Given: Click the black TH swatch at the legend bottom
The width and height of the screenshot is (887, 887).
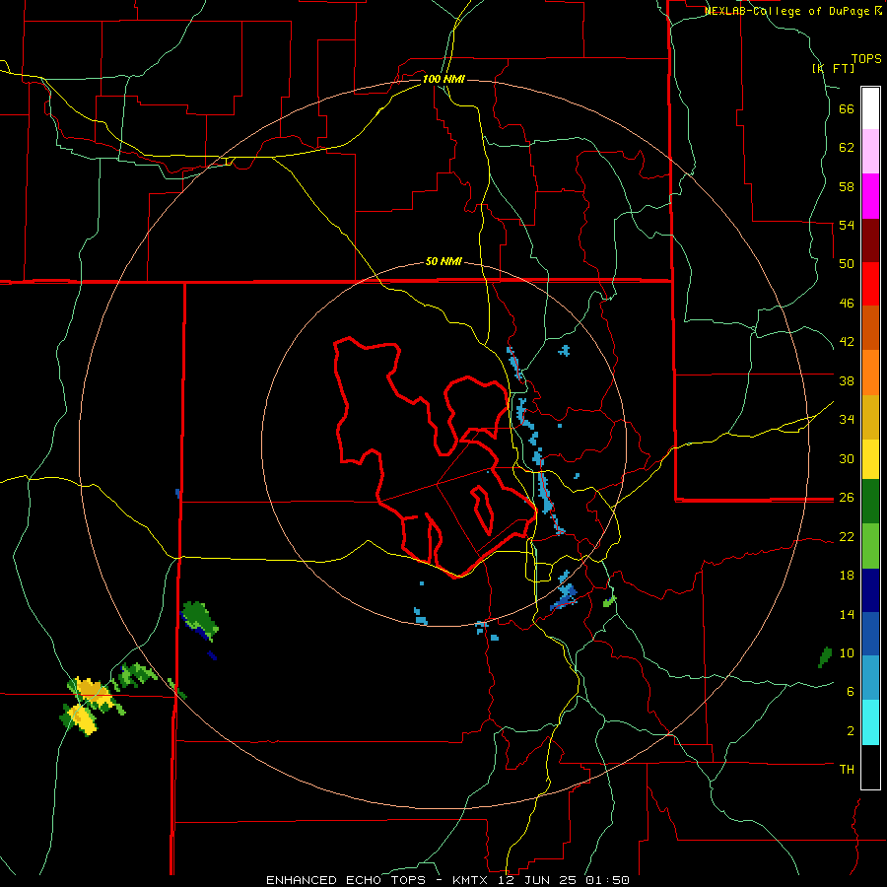Looking at the screenshot, I should 870,767.
